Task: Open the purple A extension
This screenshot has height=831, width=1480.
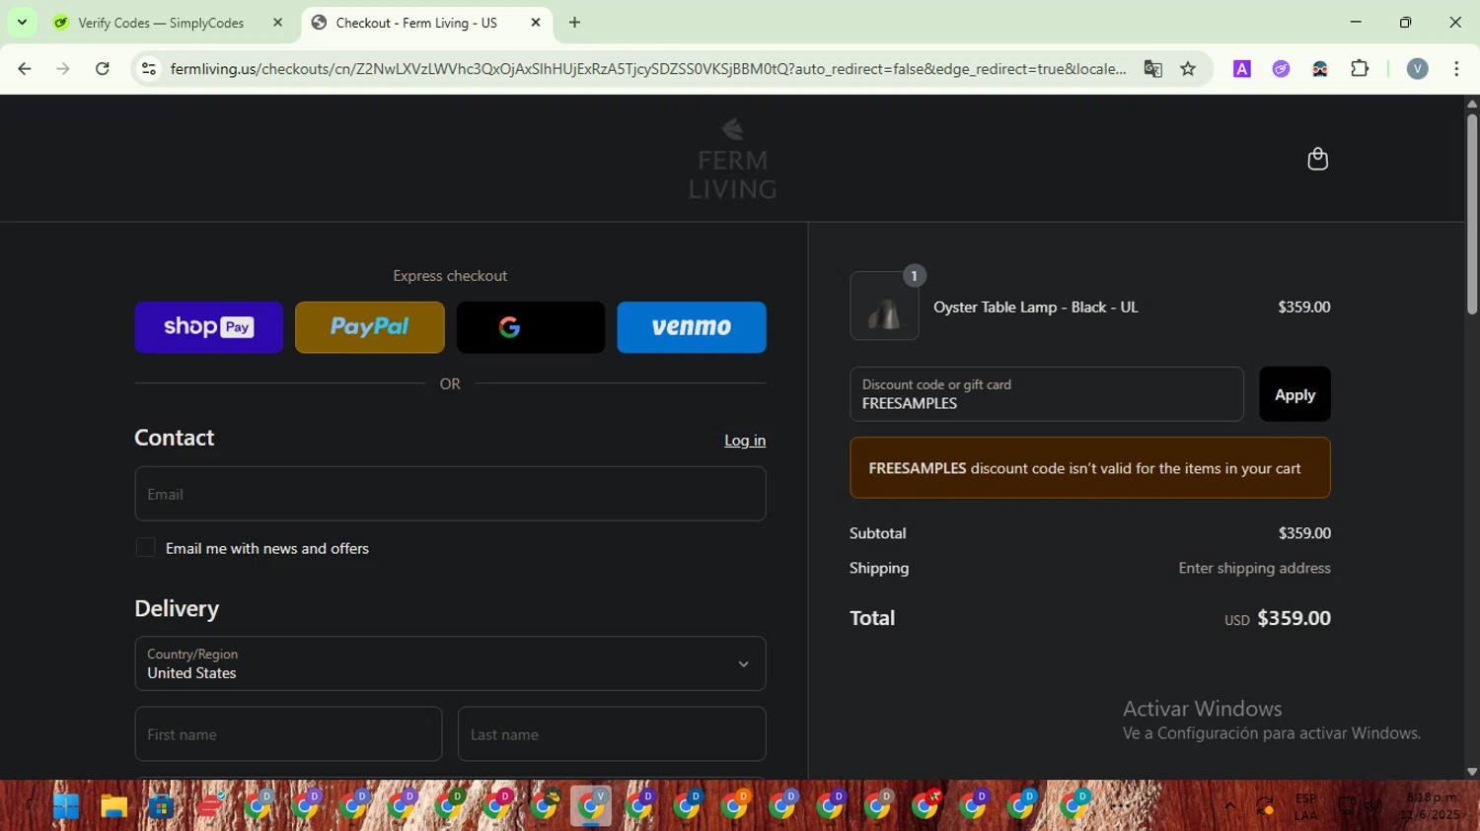Action: point(1242,69)
